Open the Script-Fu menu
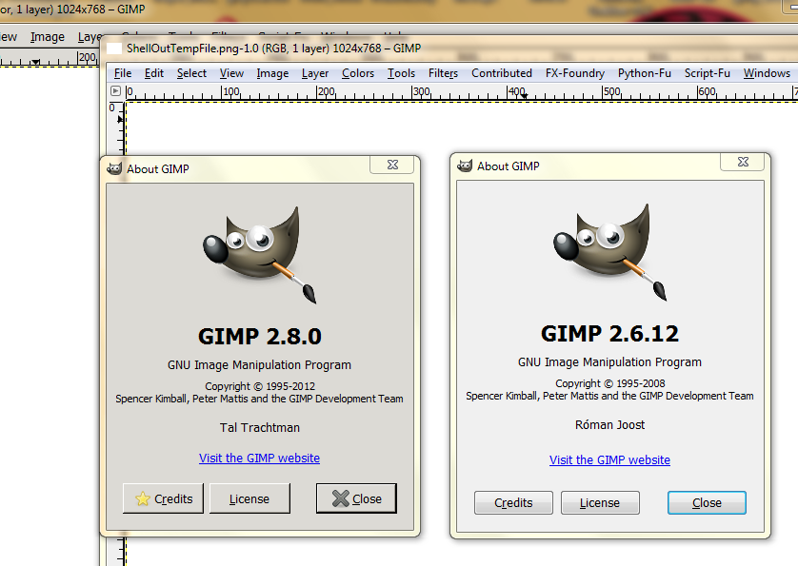The height and width of the screenshot is (566, 798). pos(707,73)
